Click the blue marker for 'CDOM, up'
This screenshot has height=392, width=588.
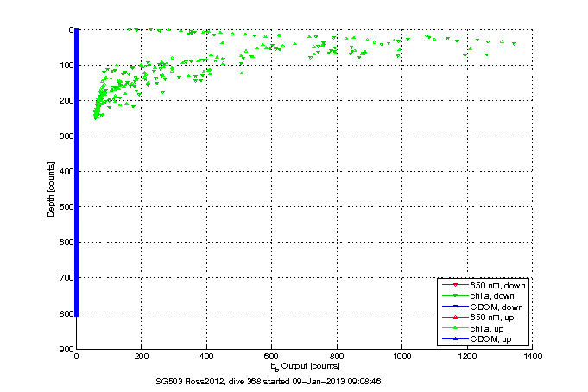click(x=455, y=338)
